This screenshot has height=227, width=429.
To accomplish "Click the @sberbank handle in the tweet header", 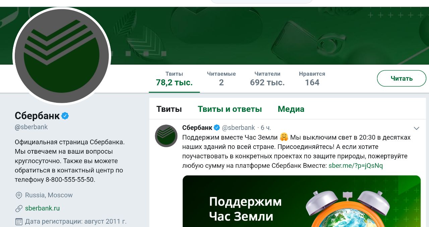I will [x=239, y=128].
